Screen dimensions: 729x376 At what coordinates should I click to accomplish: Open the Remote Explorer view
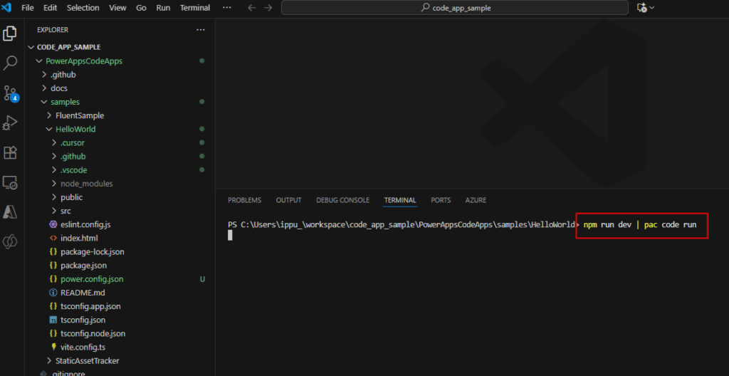click(x=10, y=182)
